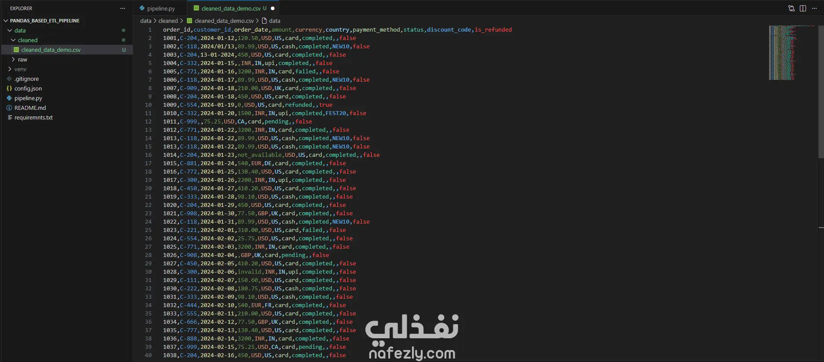Screen dimensions: 824x362
Task: Open Explorer views and more actions menu
Action: click(x=123, y=8)
